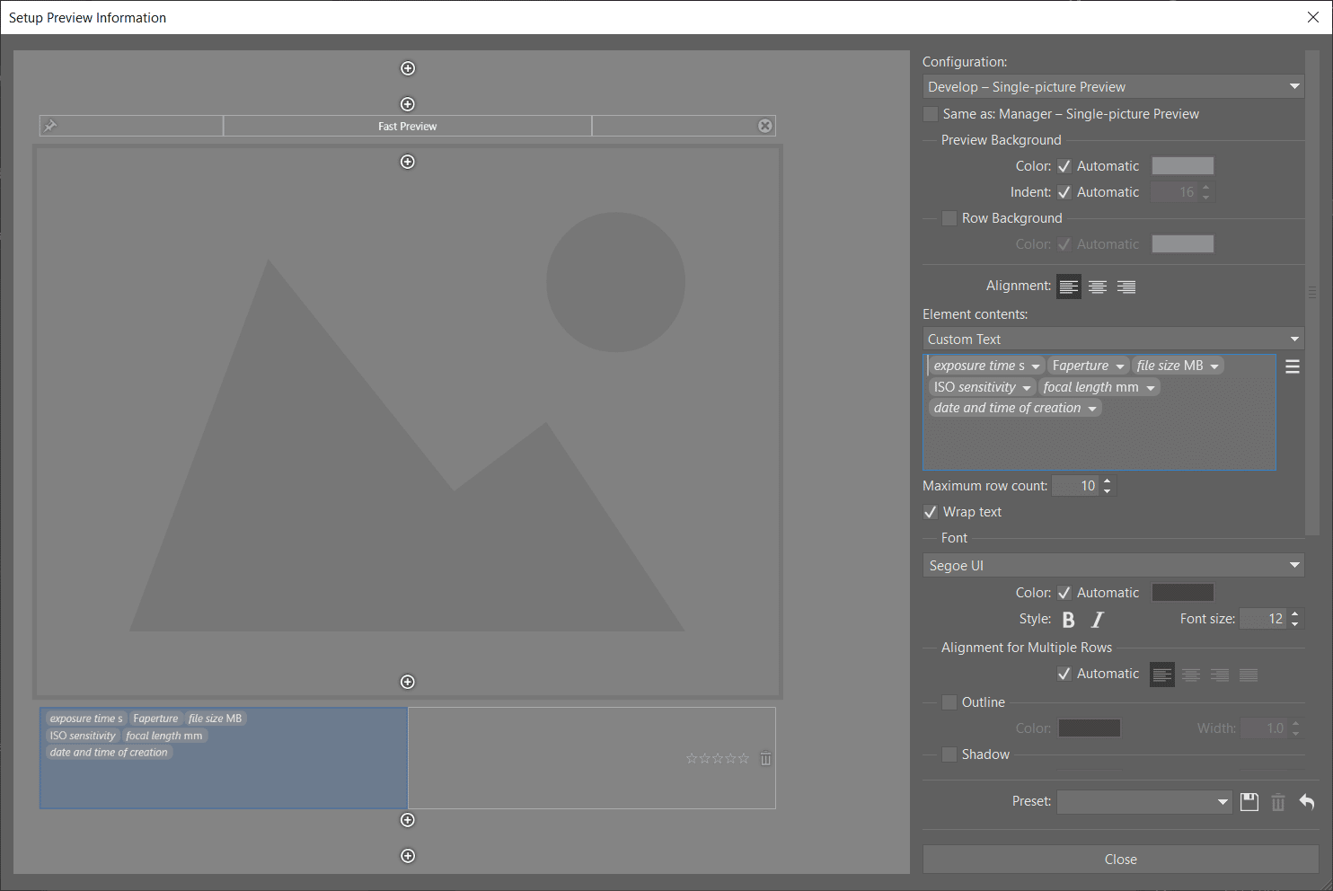The height and width of the screenshot is (891, 1333).
Task: Save the preset with floppy disk icon
Action: click(x=1249, y=802)
